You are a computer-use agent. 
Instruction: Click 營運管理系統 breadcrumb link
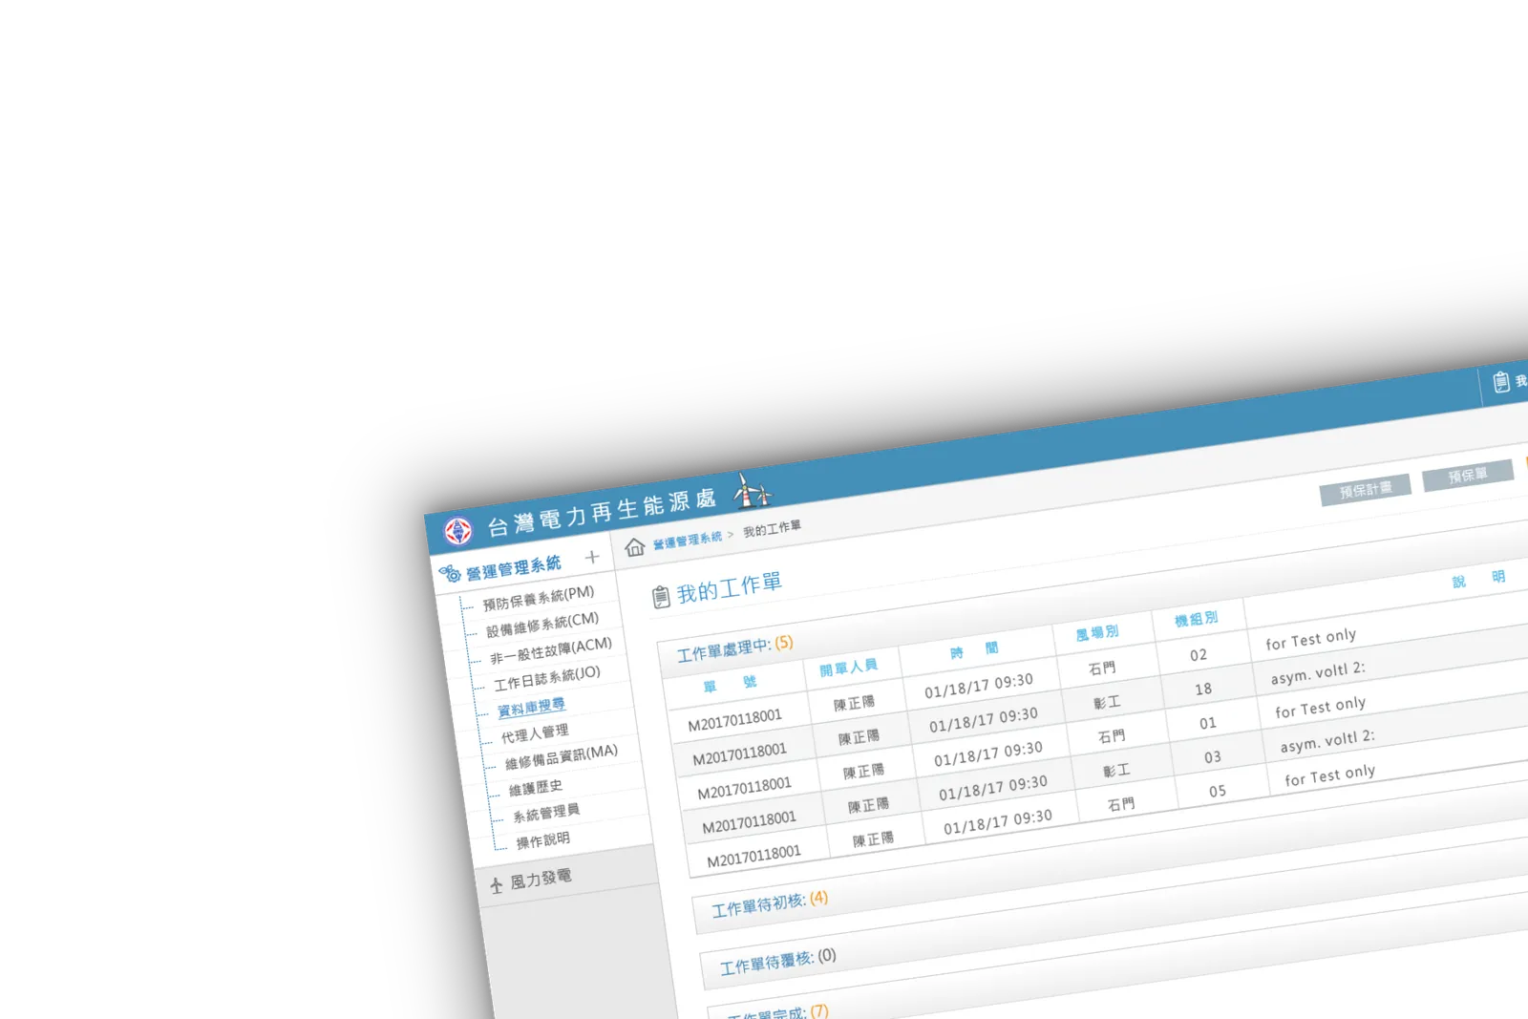pos(688,541)
